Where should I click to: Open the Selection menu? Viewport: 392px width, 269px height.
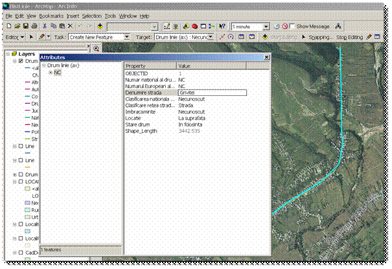tap(91, 16)
